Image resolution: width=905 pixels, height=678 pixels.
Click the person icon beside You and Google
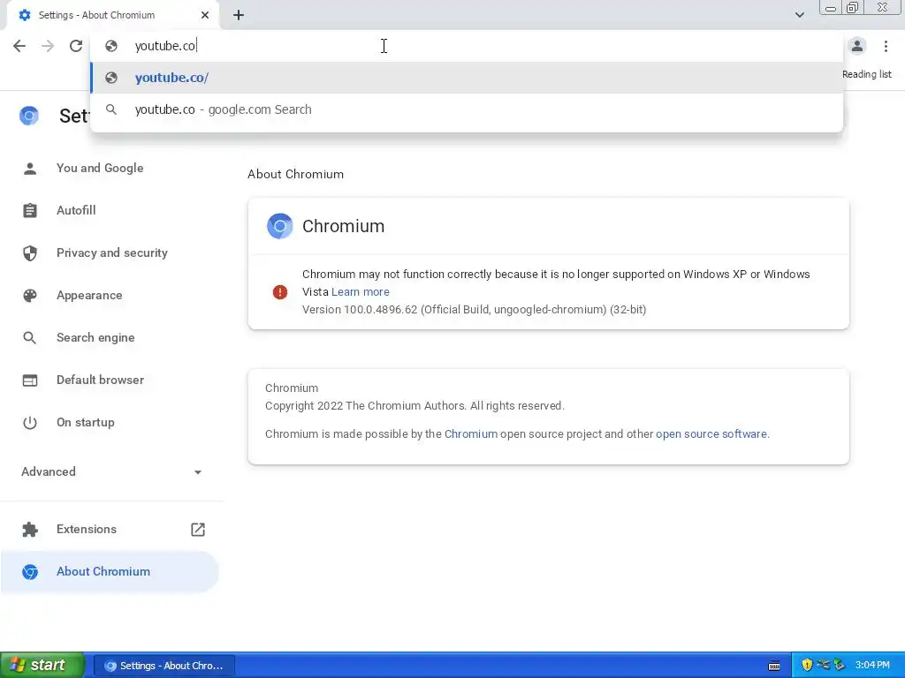[x=30, y=169]
